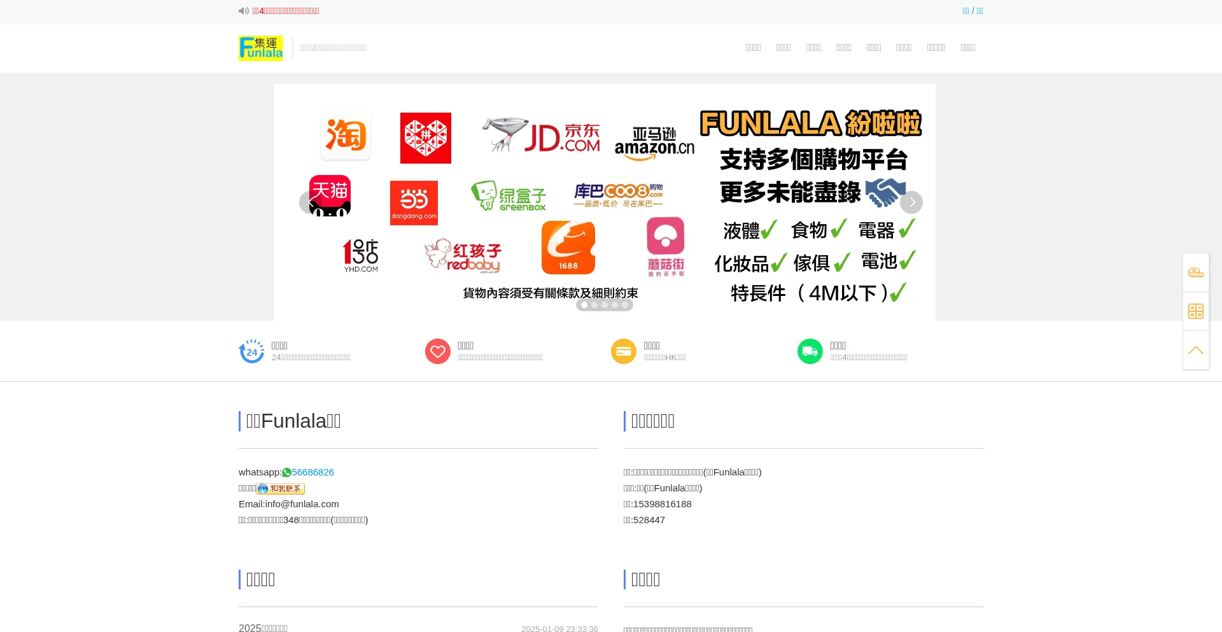Click the Funlala logo
Viewport: 1222px width, 632px height.
coord(260,48)
